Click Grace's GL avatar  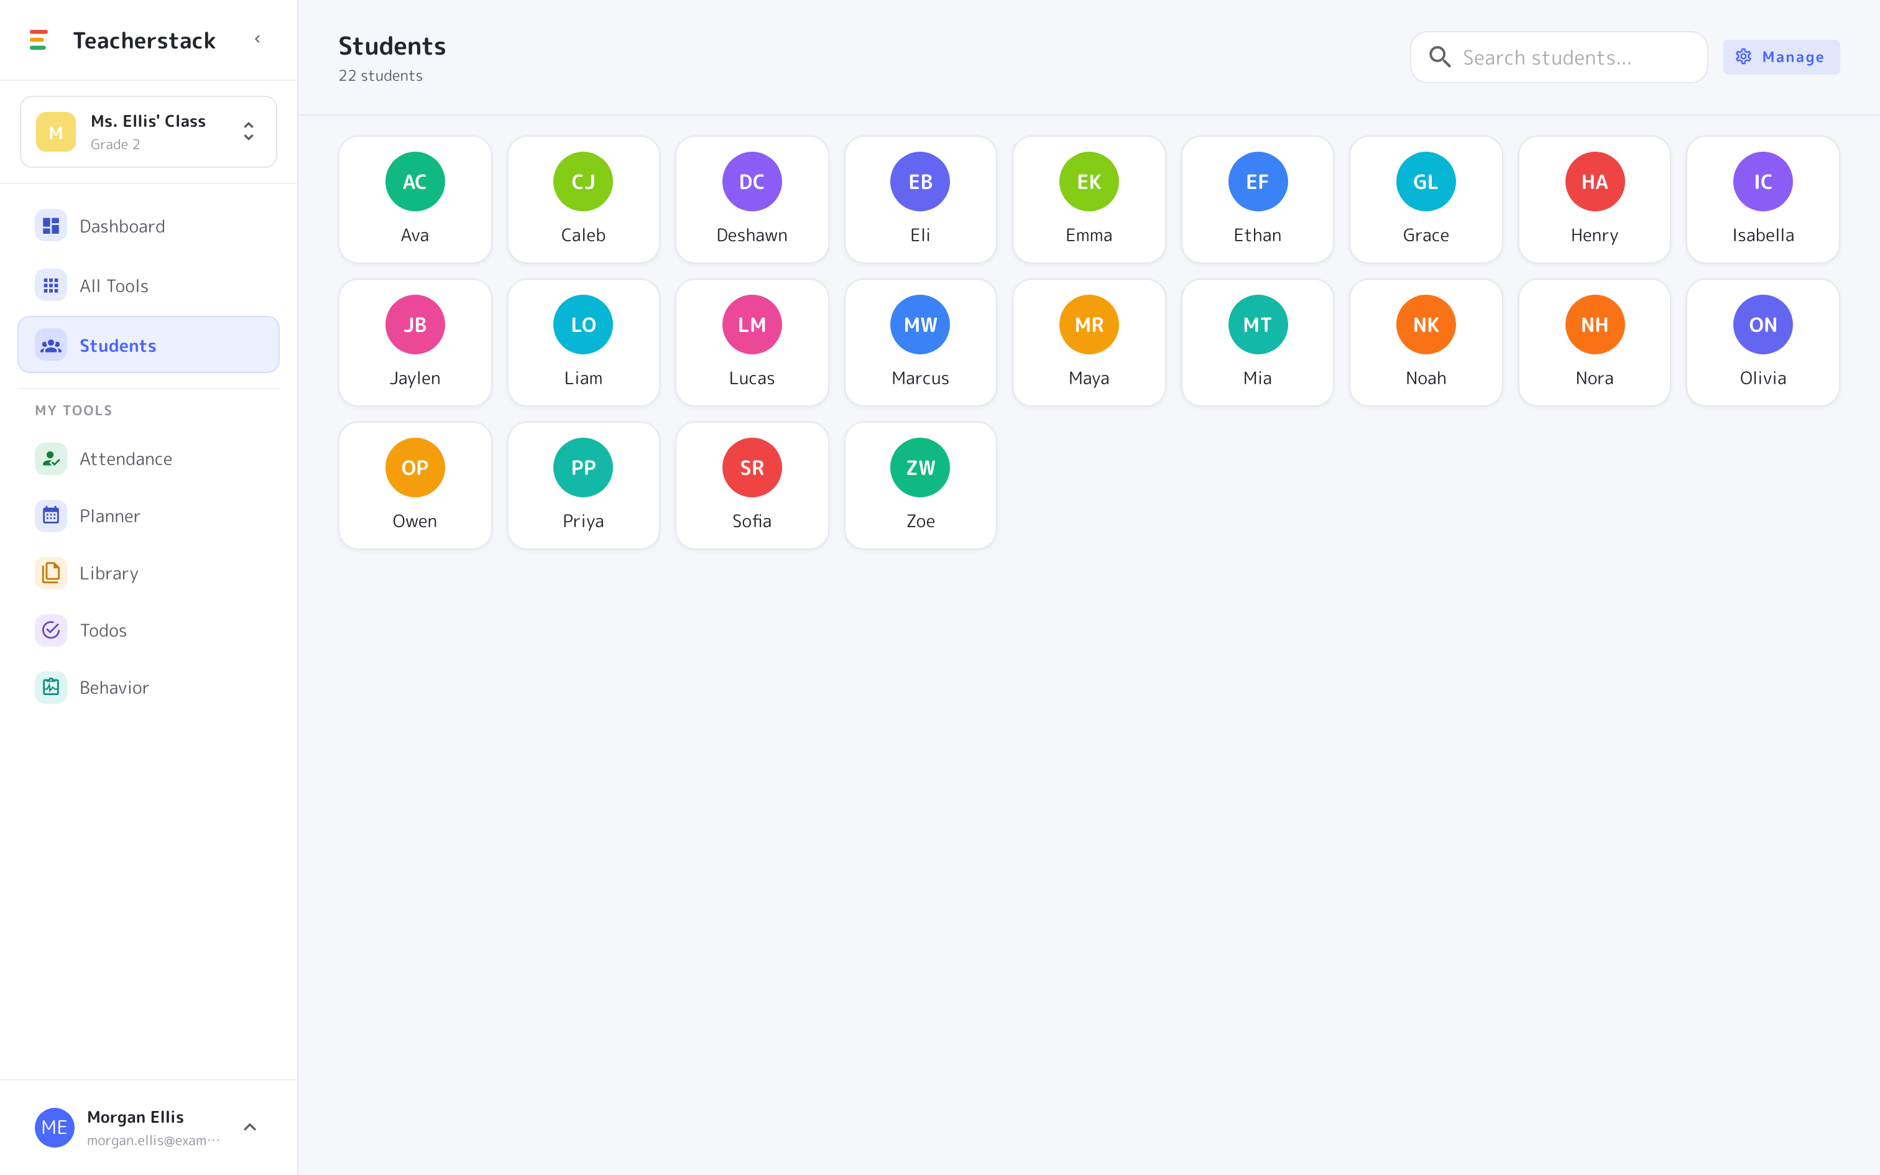pos(1426,182)
